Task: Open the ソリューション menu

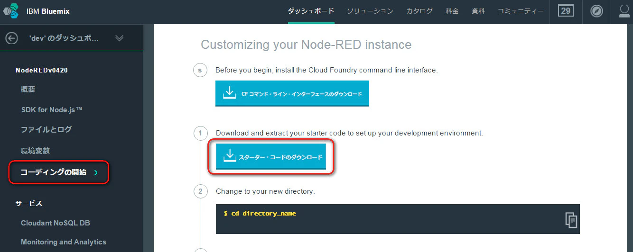Action: click(370, 11)
